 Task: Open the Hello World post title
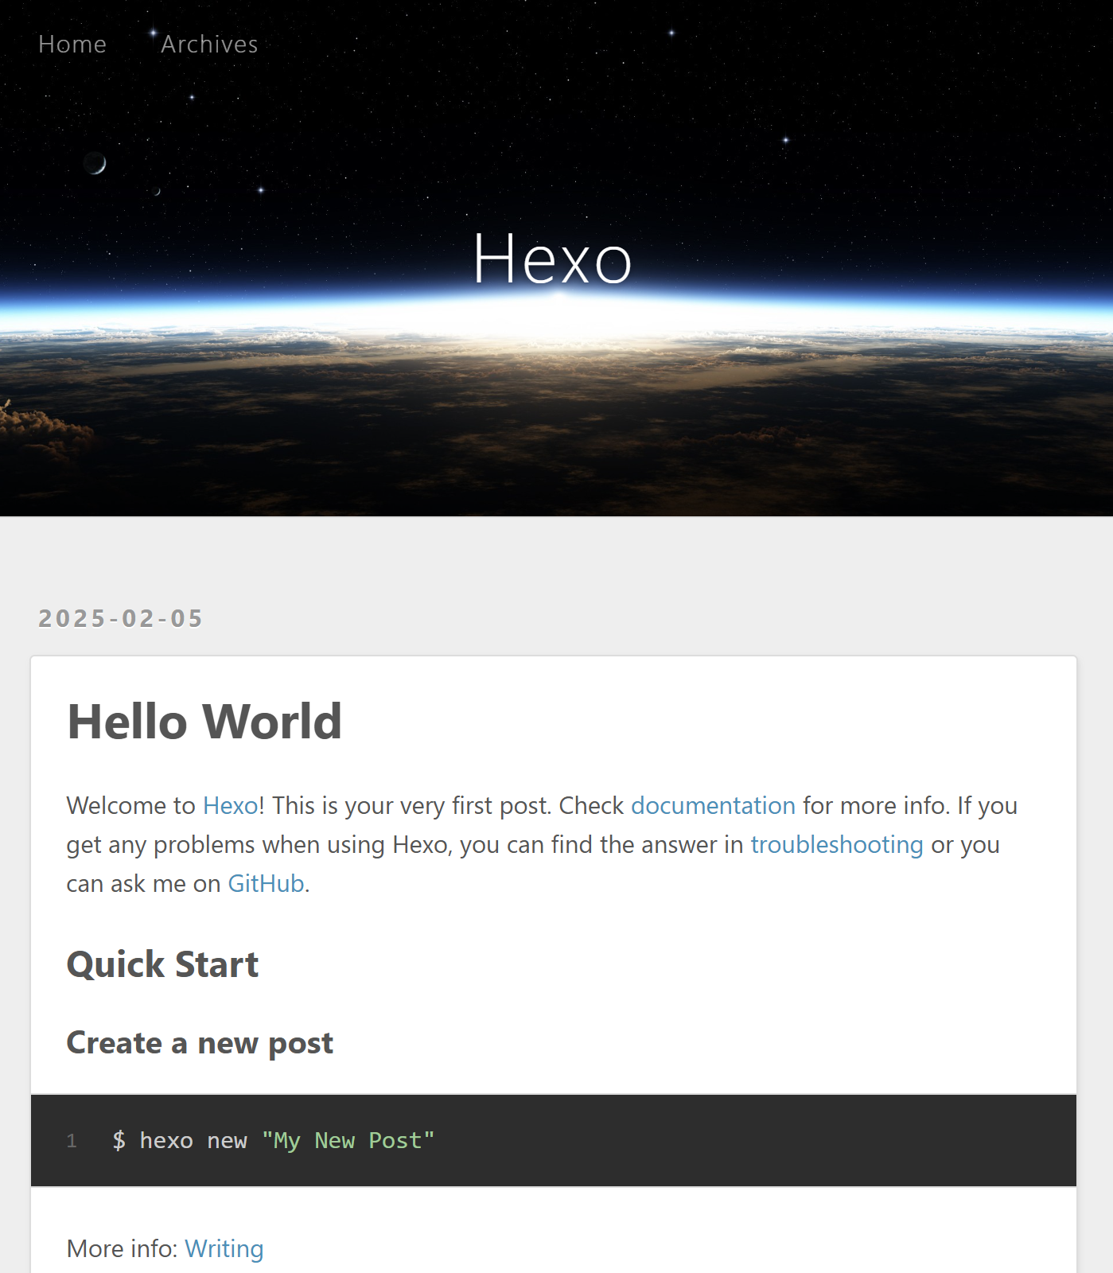(x=204, y=722)
